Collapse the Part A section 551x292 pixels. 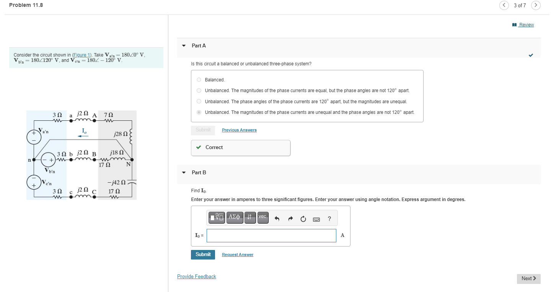(183, 45)
